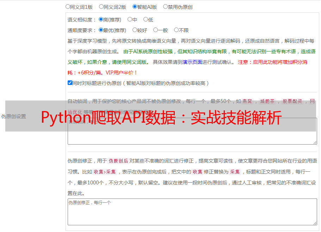321x232 pixels.
Task: Set 通顺度要求 to 最优(推荐)
Action: (x=101, y=30)
